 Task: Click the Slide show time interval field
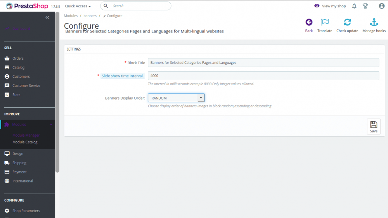pos(263,76)
